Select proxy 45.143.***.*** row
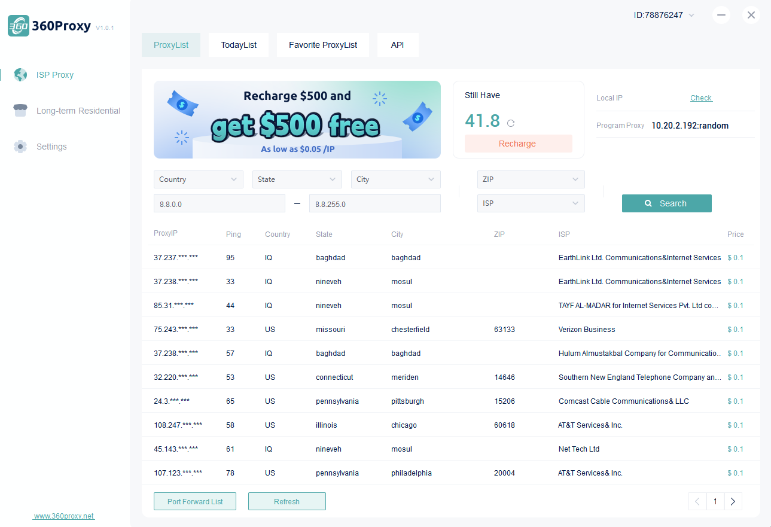 451,449
